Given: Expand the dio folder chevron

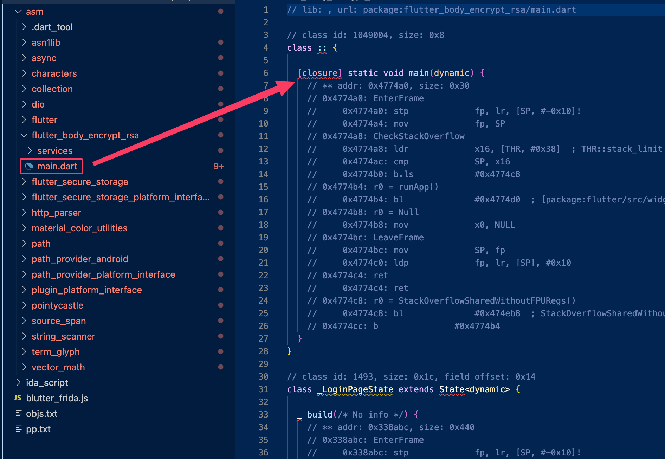Looking at the screenshot, I should [x=24, y=104].
